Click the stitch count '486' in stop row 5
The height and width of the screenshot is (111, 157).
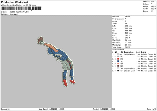coord(122,64)
